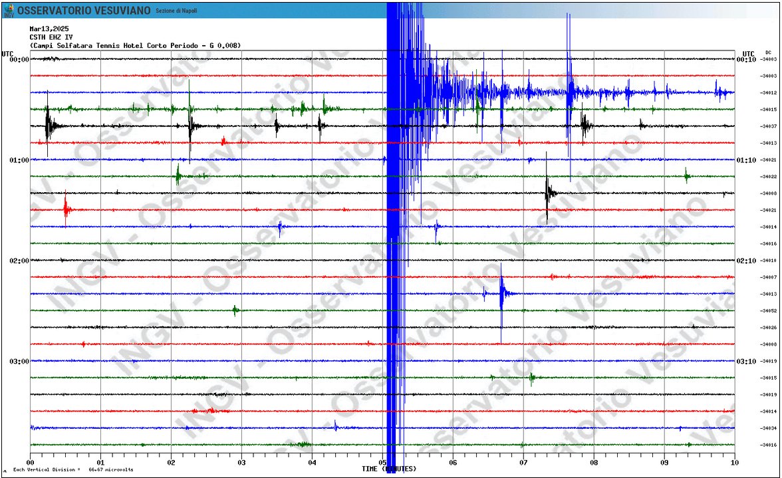Click the UTC label above the left time column
782x478 pixels.
point(7,54)
